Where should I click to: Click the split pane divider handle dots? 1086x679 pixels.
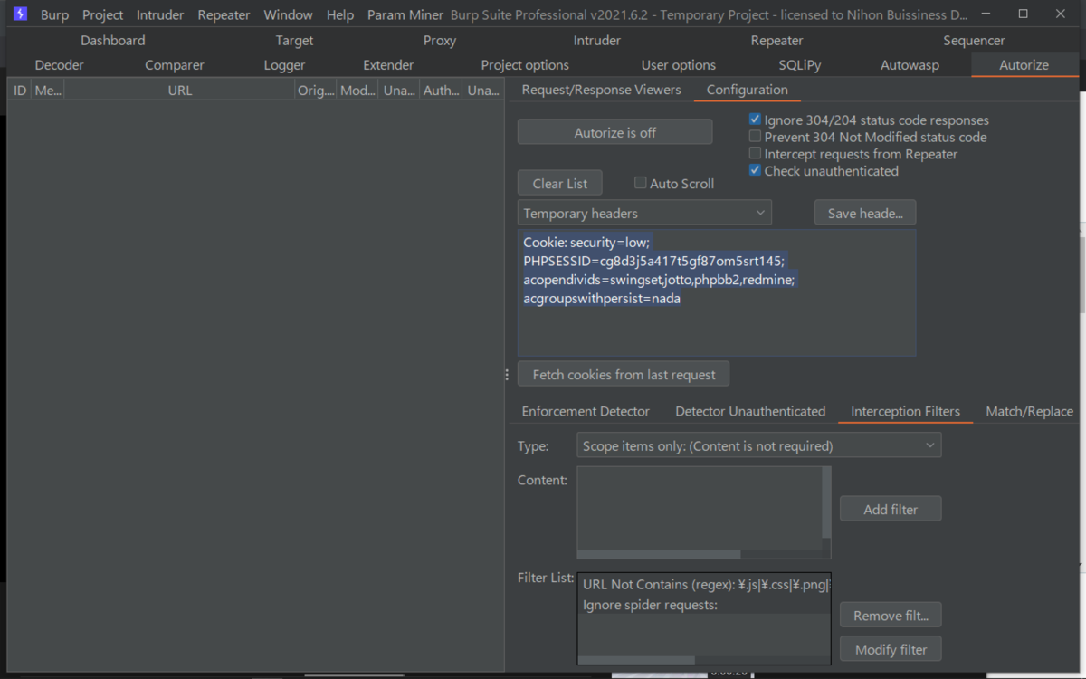point(507,375)
